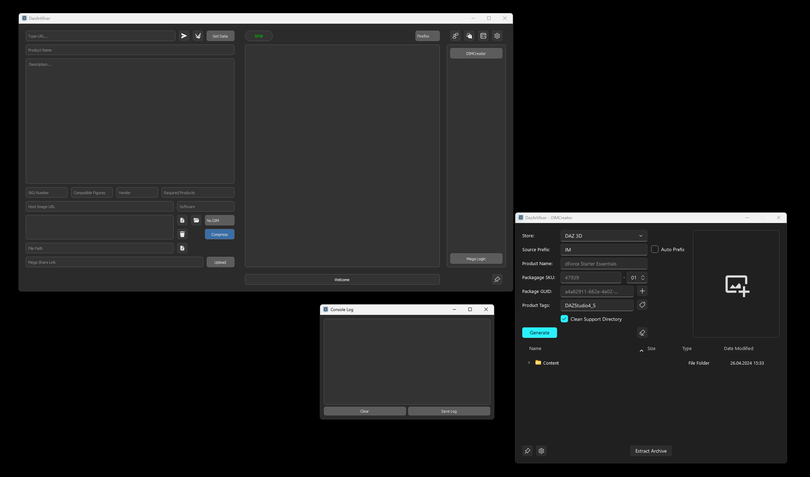Toggle the SFW filter button on
The width and height of the screenshot is (810, 477).
pos(259,35)
